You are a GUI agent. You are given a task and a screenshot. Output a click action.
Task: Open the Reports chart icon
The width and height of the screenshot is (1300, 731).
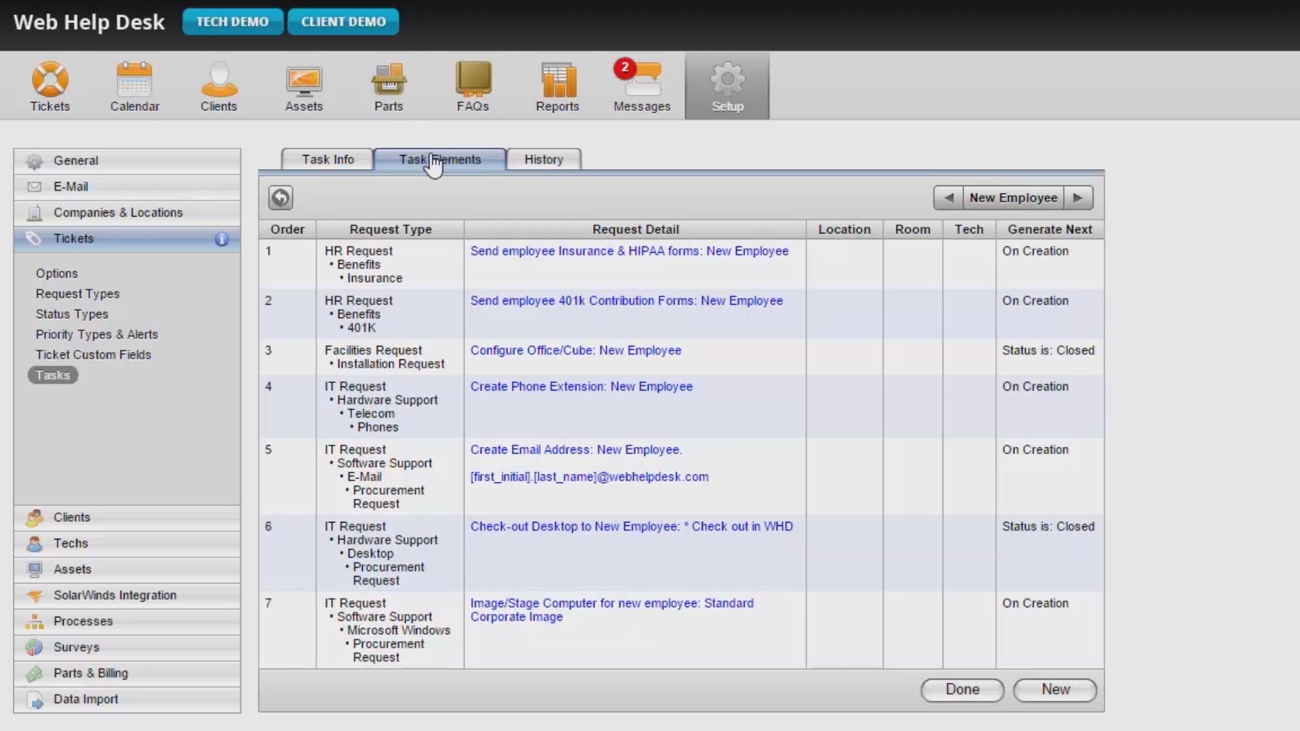click(557, 80)
